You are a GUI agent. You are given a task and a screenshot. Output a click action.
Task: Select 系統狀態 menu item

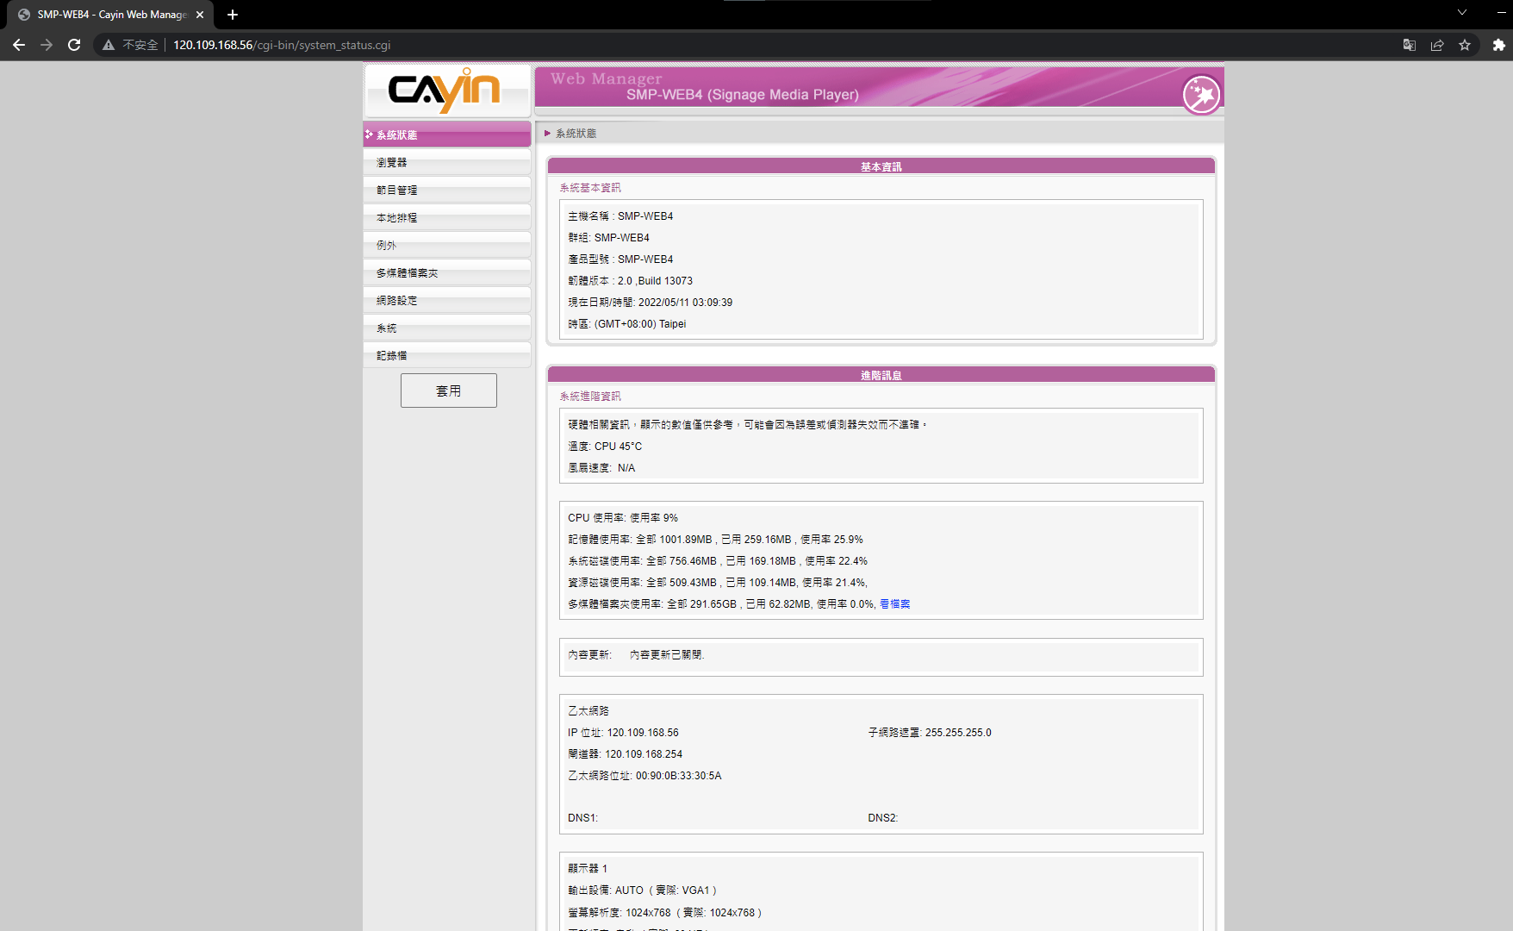tap(447, 134)
